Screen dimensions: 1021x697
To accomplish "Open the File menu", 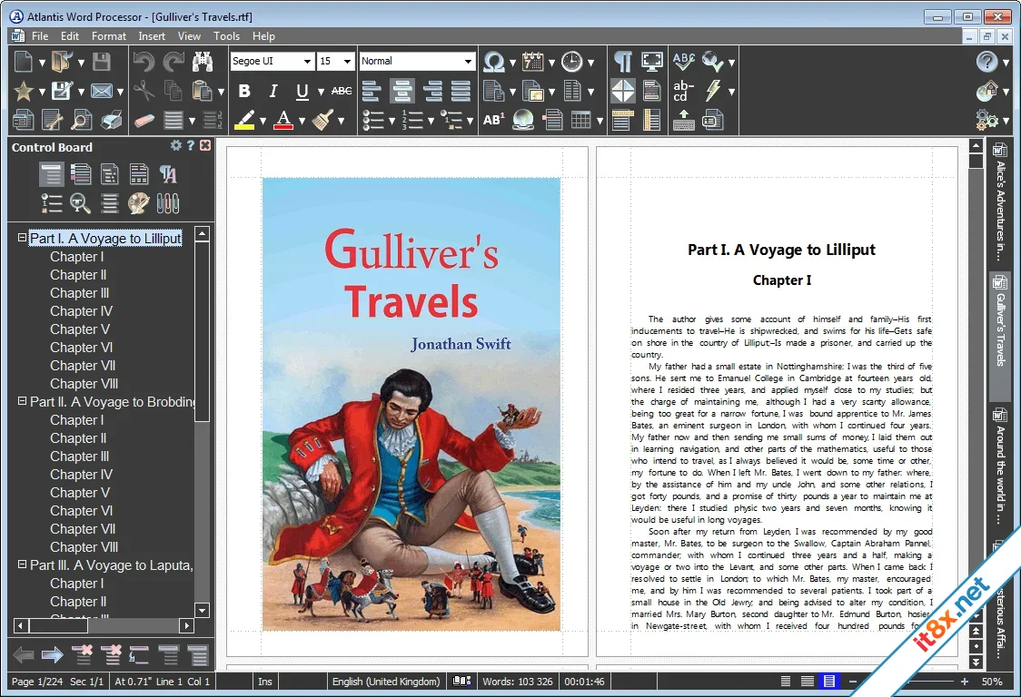I will tap(40, 35).
